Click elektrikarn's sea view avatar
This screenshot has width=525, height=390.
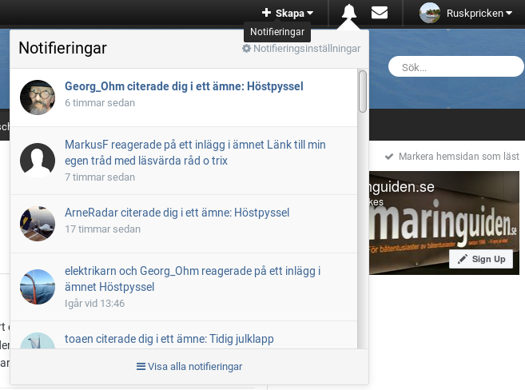pos(38,287)
